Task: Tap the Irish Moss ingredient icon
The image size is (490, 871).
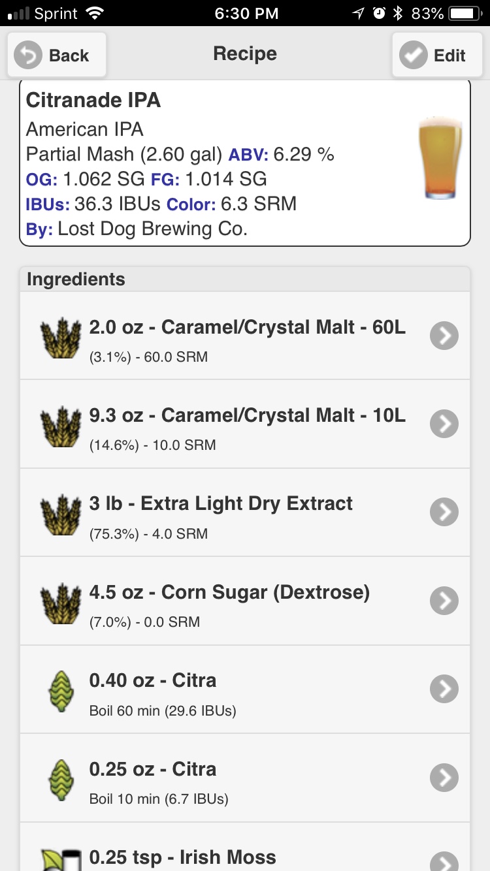Action: (59, 858)
